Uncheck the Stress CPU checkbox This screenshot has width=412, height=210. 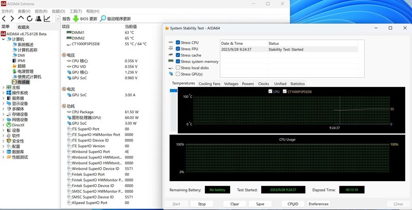(x=178, y=43)
